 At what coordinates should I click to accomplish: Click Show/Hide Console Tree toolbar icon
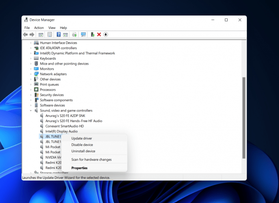[x=41, y=35]
